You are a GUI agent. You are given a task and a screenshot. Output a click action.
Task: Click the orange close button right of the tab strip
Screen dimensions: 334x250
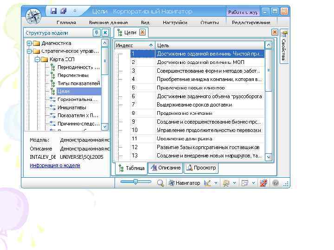pyautogui.click(x=275, y=32)
